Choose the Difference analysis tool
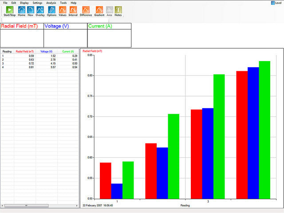This screenshot has height=213, width=284. pos(86,11)
